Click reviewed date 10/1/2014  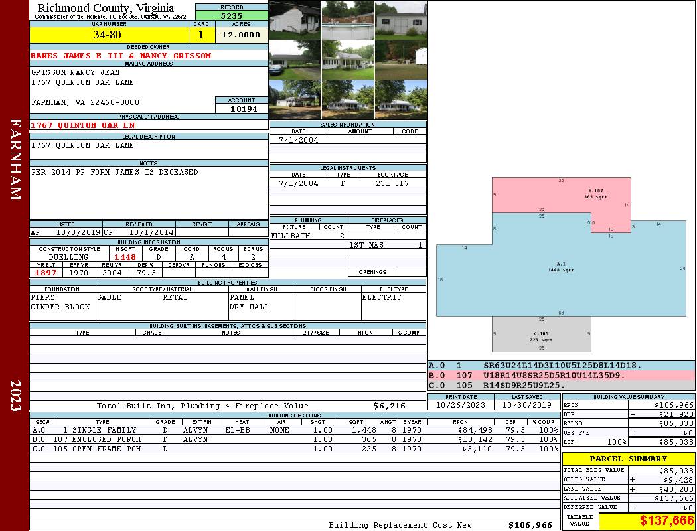[x=151, y=232]
